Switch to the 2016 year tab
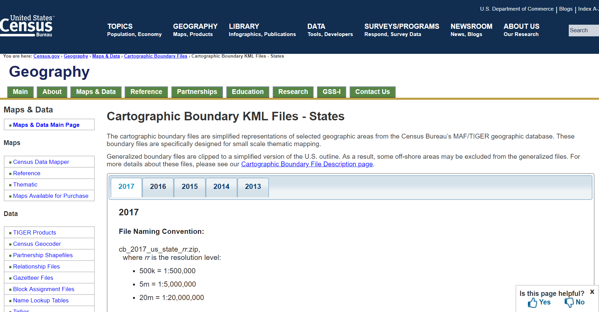This screenshot has width=599, height=312. click(158, 187)
